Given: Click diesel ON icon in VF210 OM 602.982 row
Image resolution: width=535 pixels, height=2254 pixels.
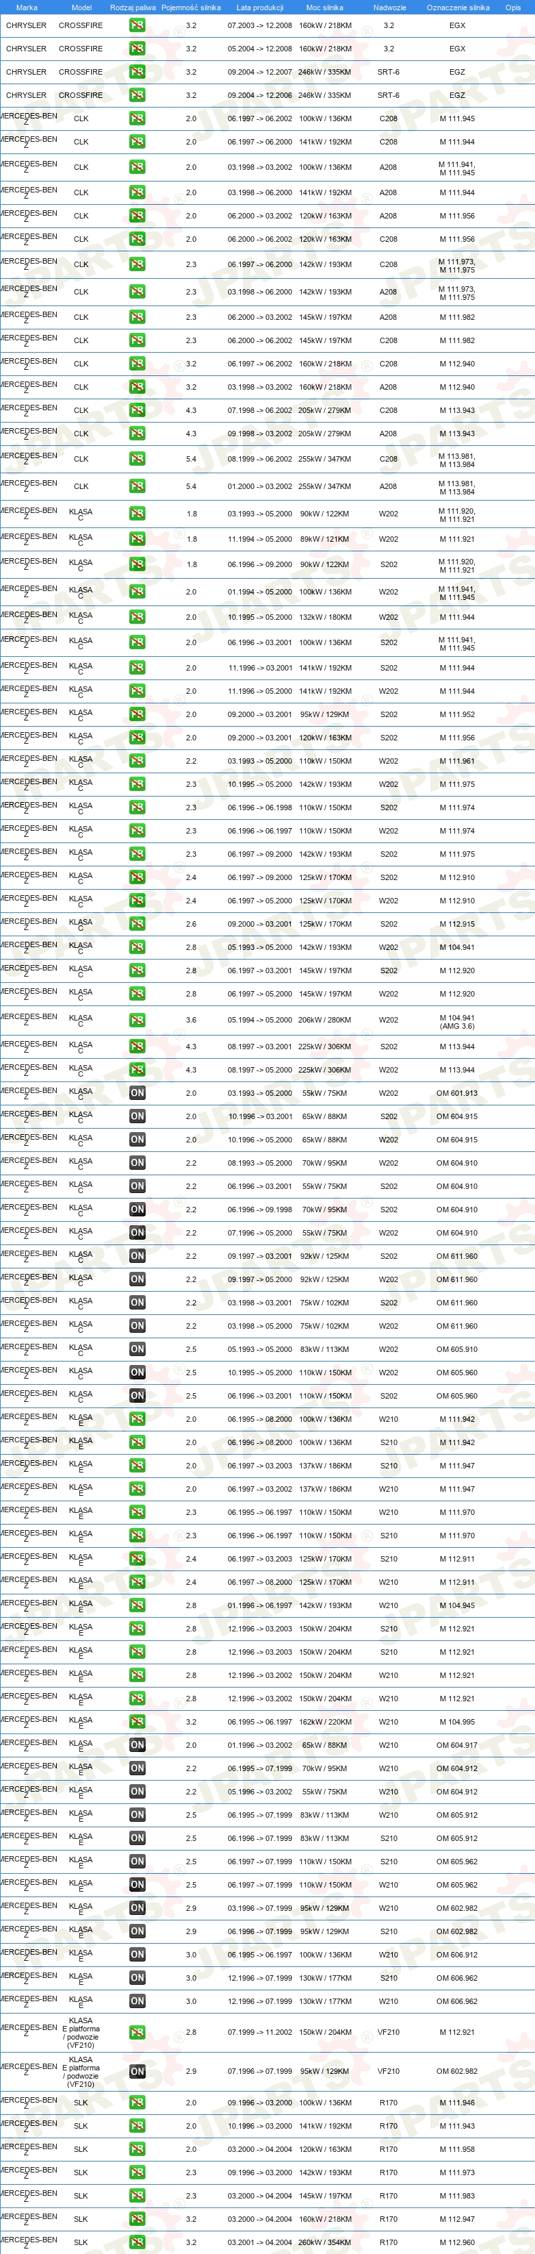Looking at the screenshot, I should pyautogui.click(x=138, y=2072).
